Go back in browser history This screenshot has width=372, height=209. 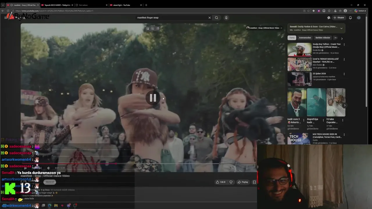click(3, 11)
